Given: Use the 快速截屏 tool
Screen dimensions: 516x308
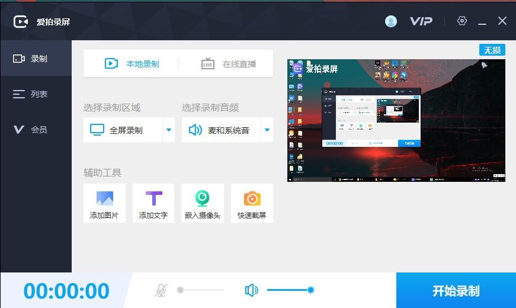Looking at the screenshot, I should tap(252, 203).
